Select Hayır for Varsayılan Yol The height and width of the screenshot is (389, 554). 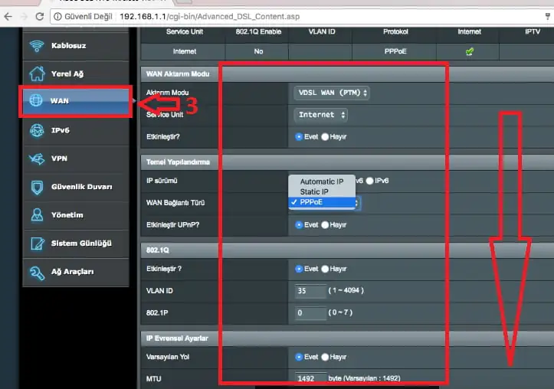coord(325,357)
